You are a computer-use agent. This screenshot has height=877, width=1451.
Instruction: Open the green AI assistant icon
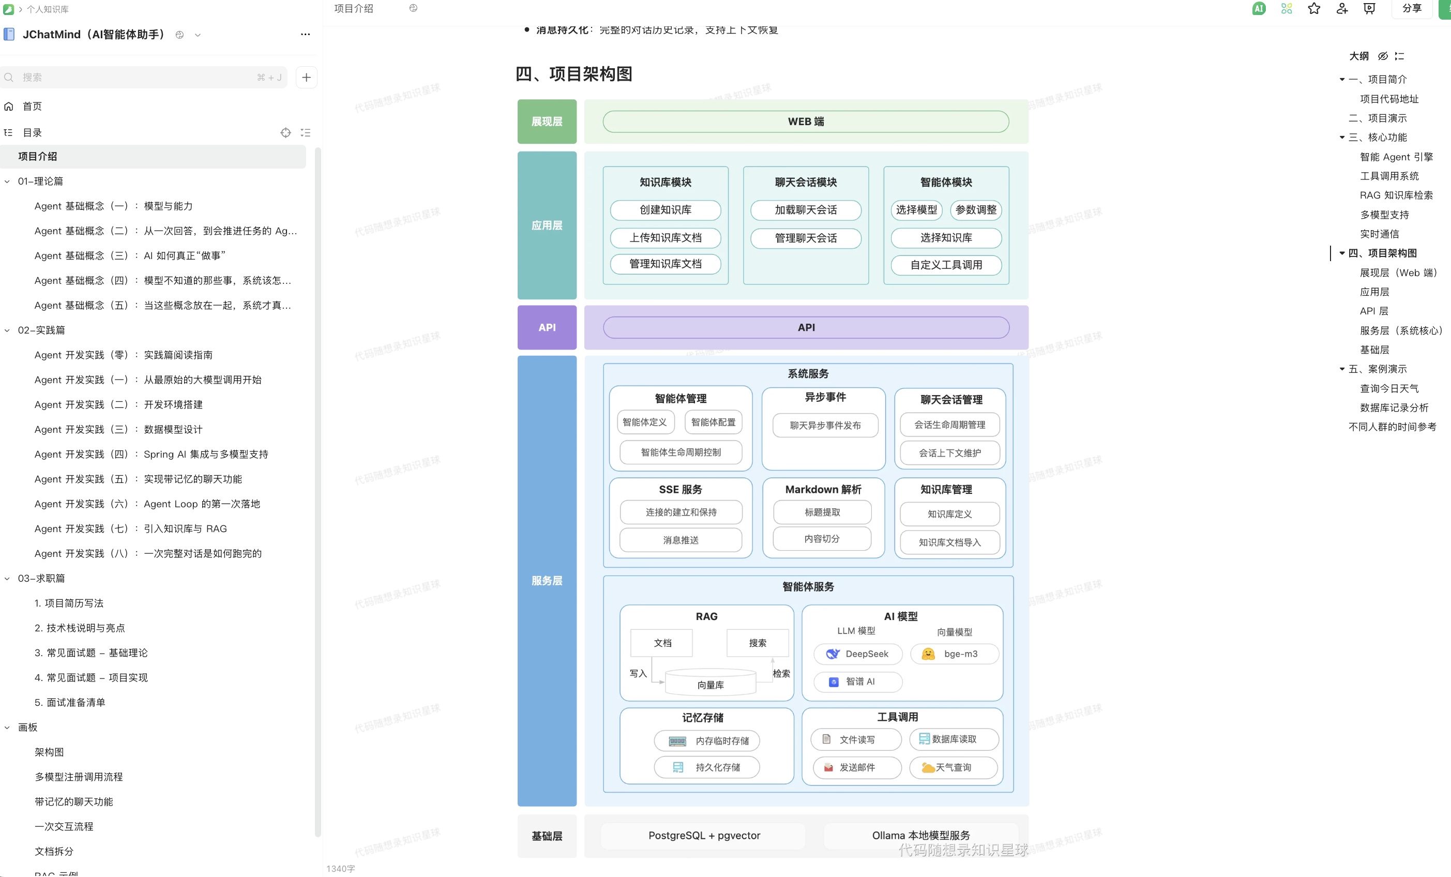click(1259, 8)
